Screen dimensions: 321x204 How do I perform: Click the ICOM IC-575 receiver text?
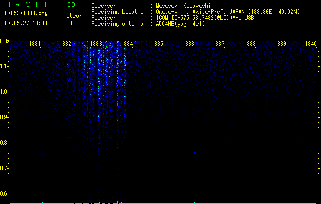pyautogui.click(x=205, y=18)
